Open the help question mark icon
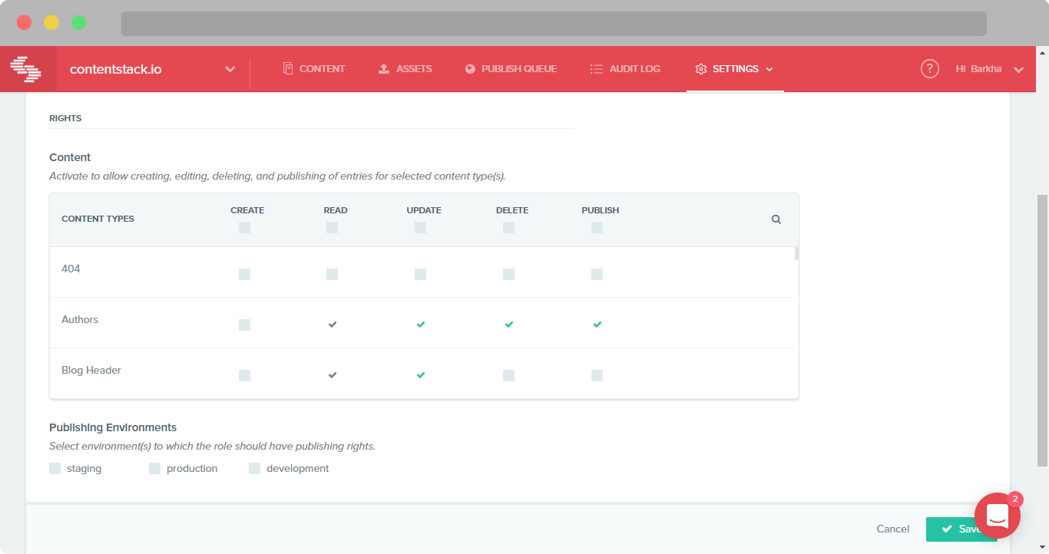The image size is (1049, 554). point(930,69)
